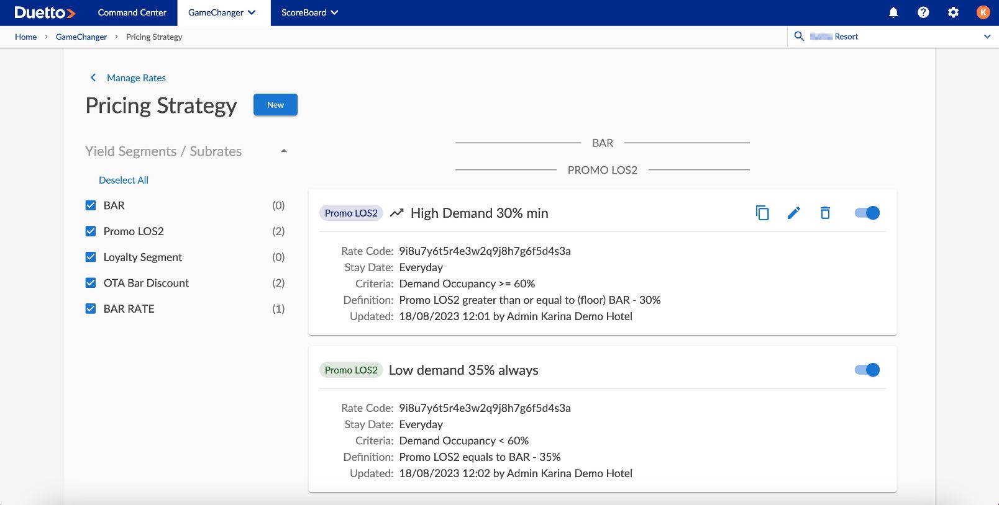Edit the High Demand rule with pencil icon
This screenshot has width=999, height=505.
[793, 213]
